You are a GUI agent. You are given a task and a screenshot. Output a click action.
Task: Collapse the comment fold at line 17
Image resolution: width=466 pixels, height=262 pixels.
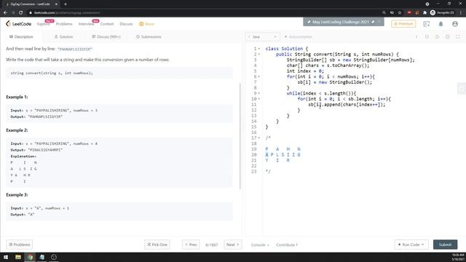click(x=259, y=138)
